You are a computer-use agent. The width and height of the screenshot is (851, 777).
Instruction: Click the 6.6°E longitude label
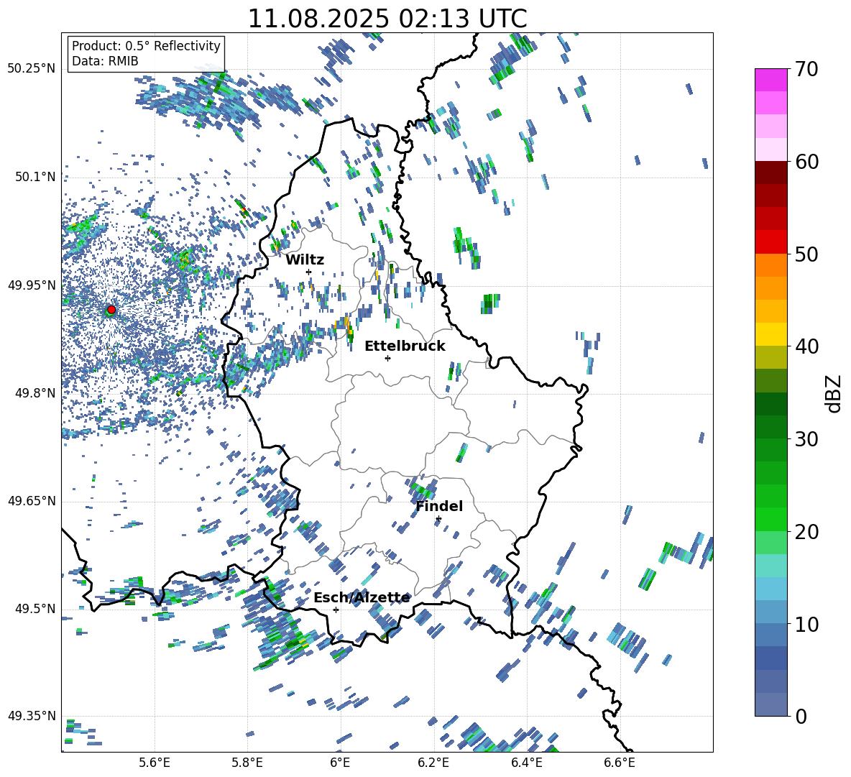[x=620, y=763]
